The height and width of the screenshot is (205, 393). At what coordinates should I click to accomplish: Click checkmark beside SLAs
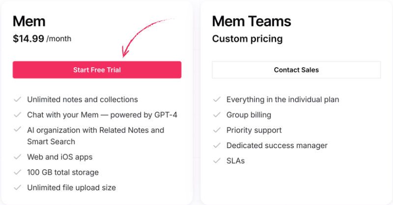(x=217, y=161)
